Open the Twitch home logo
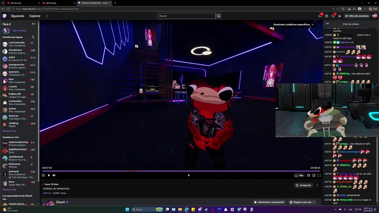This screenshot has height=213, width=379. click(4, 16)
